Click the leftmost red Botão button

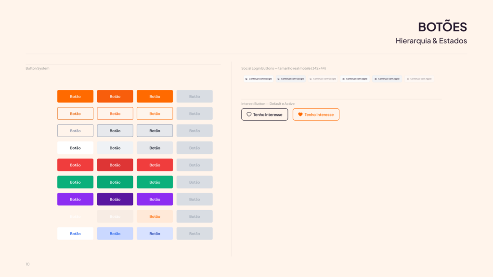[x=75, y=165]
